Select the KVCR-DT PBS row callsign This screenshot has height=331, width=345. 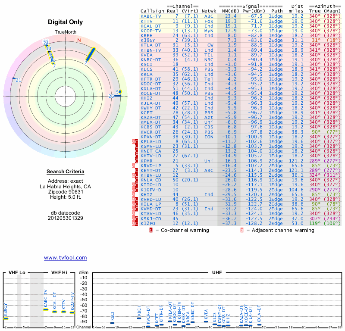pos(151,132)
